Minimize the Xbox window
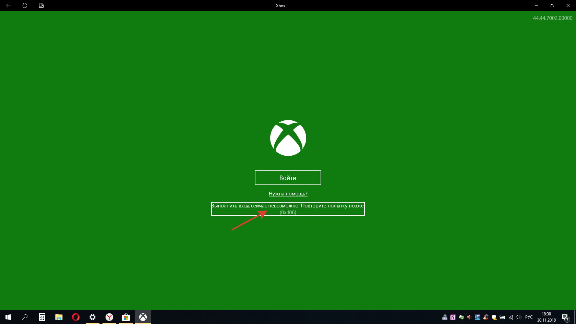The height and width of the screenshot is (324, 576). [x=537, y=5]
